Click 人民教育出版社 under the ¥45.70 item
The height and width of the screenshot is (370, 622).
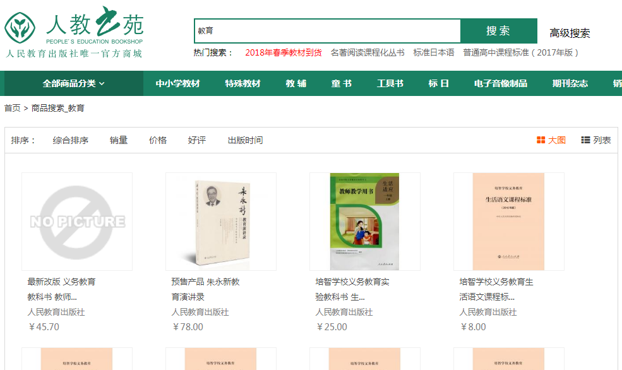(56, 313)
